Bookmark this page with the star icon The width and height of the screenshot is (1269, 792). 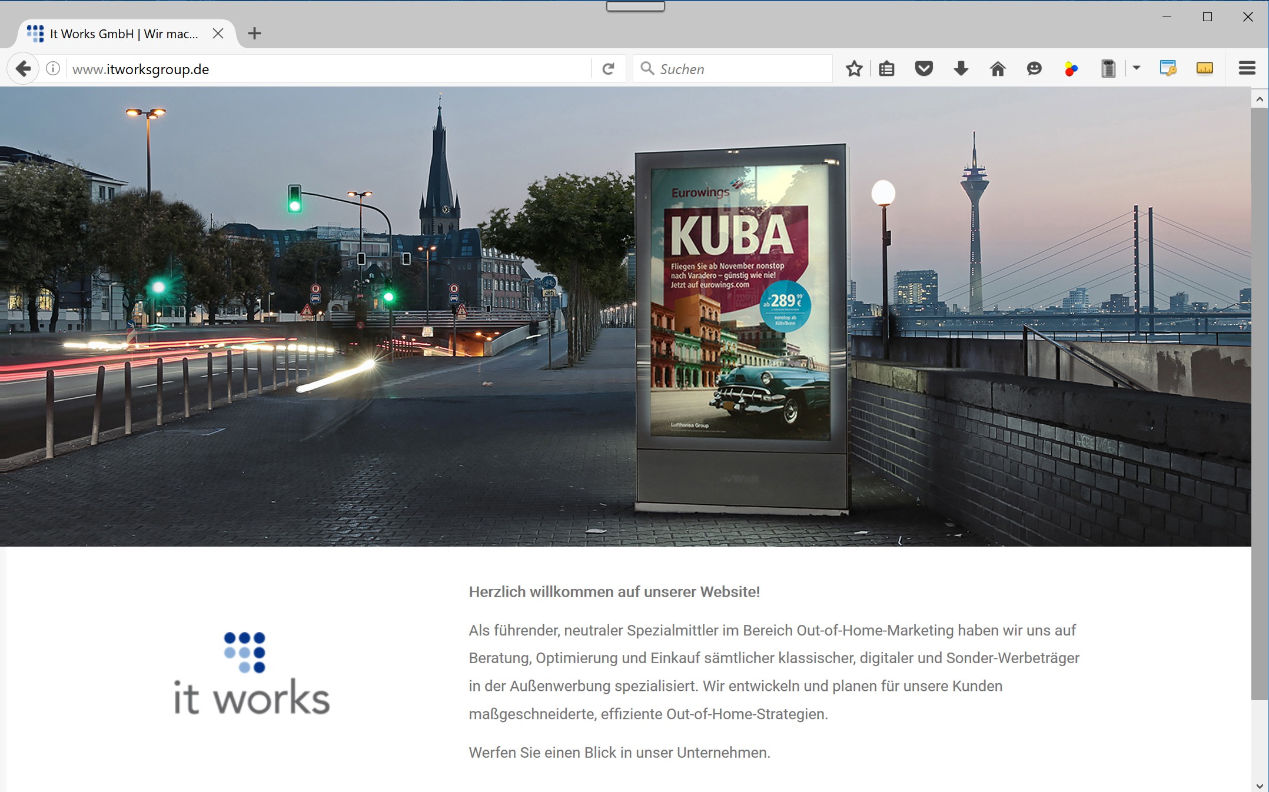coord(854,69)
